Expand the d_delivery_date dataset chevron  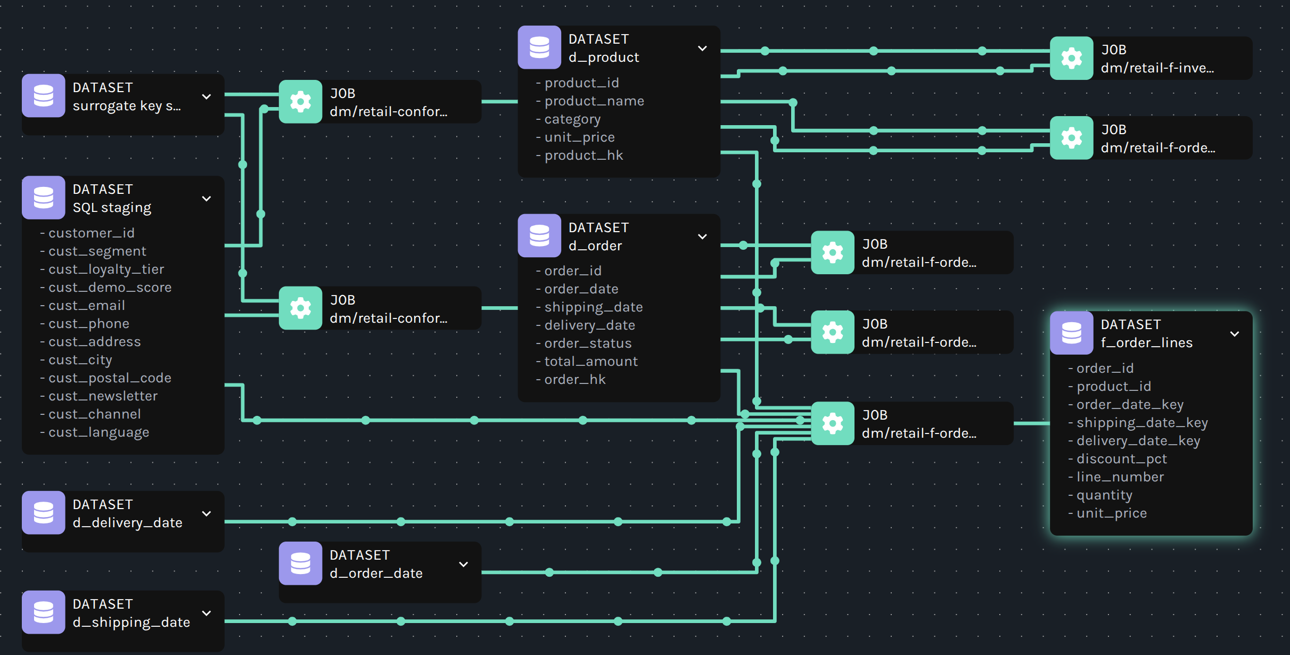point(207,513)
